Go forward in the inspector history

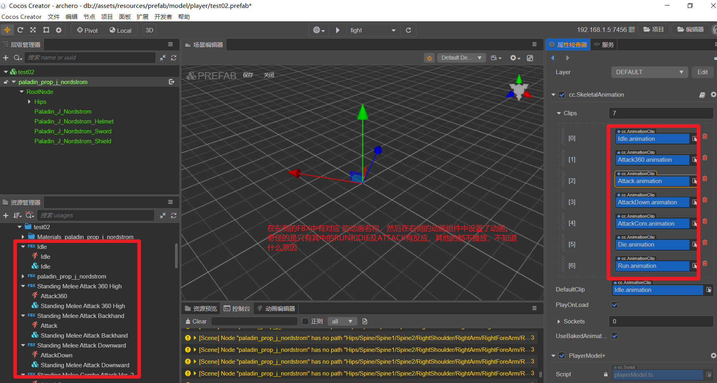[x=567, y=58]
